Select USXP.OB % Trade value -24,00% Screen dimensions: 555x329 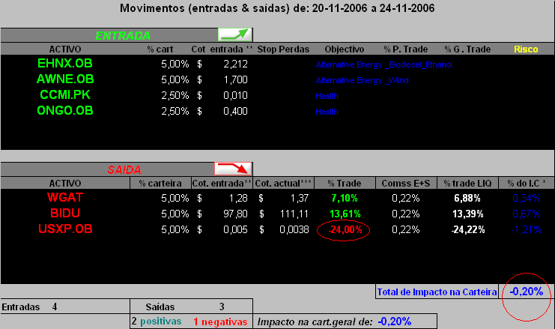pos(345,230)
